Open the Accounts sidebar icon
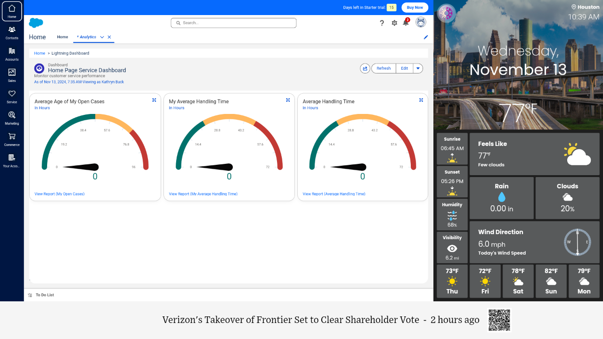The width and height of the screenshot is (603, 339). 12,54
